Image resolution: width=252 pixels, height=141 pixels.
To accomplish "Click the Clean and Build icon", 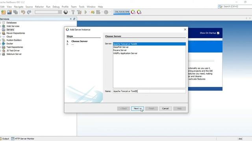I will pyautogui.click(x=79, y=12).
